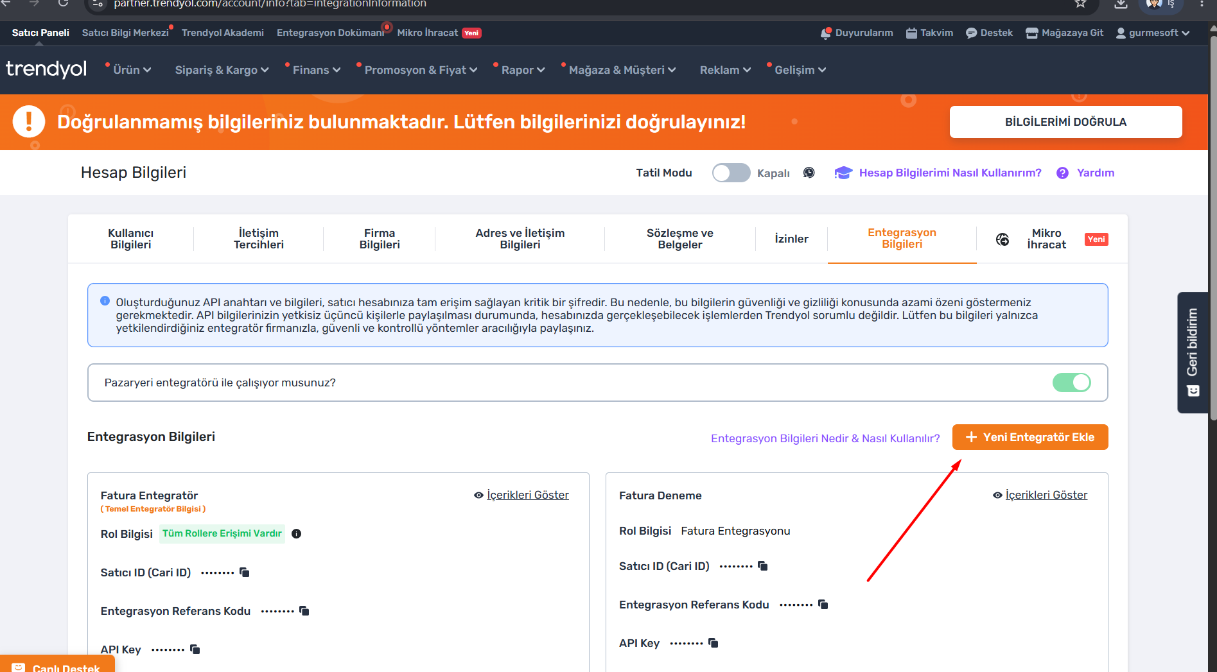The height and width of the screenshot is (672, 1217).
Task: Expand the Reklam menu
Action: 725,70
